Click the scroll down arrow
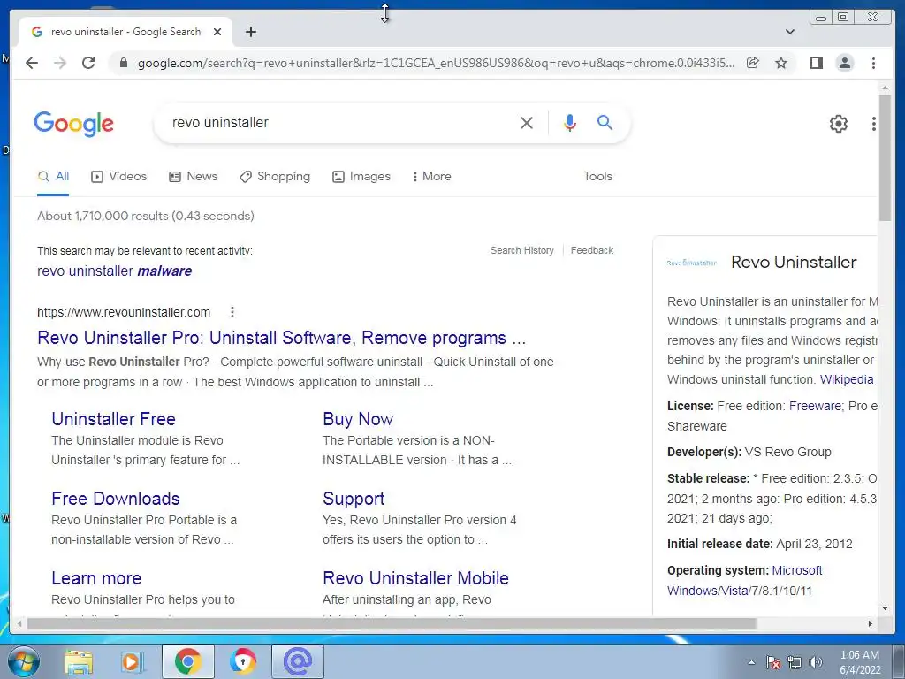Viewport: 905px width, 679px height. pos(885,608)
